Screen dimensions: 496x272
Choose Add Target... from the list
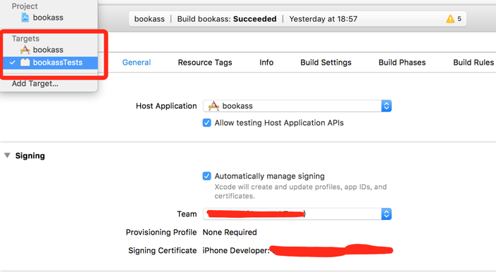coord(35,84)
